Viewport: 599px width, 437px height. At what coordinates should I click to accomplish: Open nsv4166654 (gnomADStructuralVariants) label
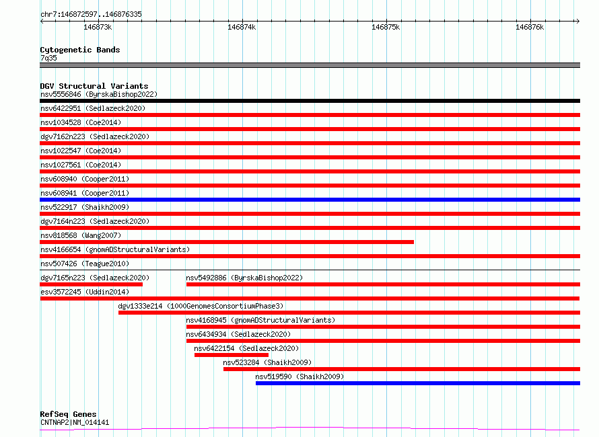[x=115, y=249]
